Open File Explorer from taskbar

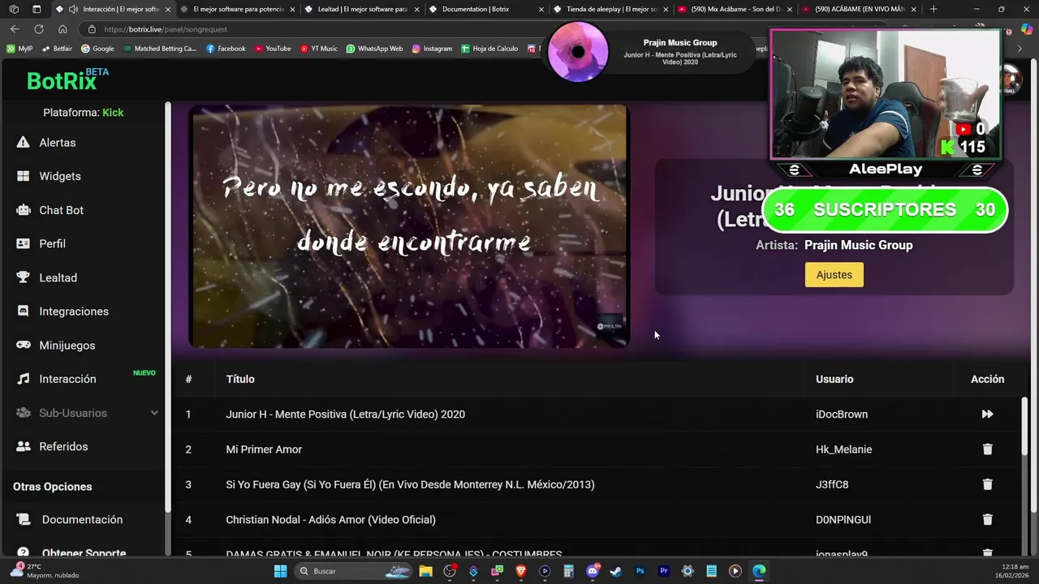tap(425, 571)
